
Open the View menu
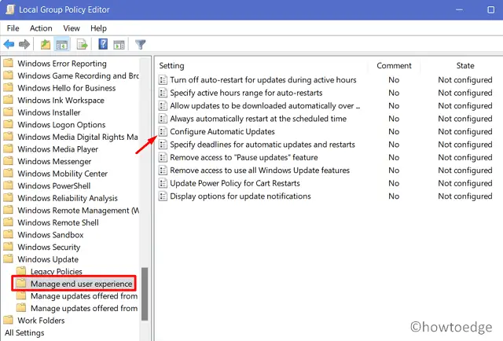tap(72, 28)
